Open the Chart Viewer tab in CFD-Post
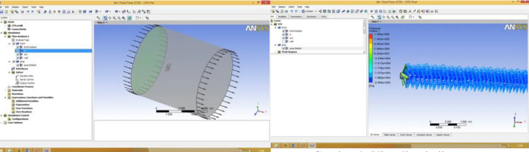The height and width of the screenshot is (152, 529). pyautogui.click(x=406, y=135)
